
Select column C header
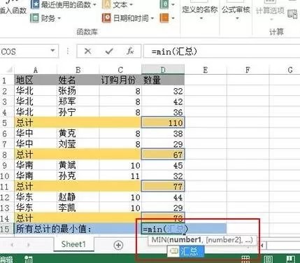pyautogui.click(x=120, y=70)
